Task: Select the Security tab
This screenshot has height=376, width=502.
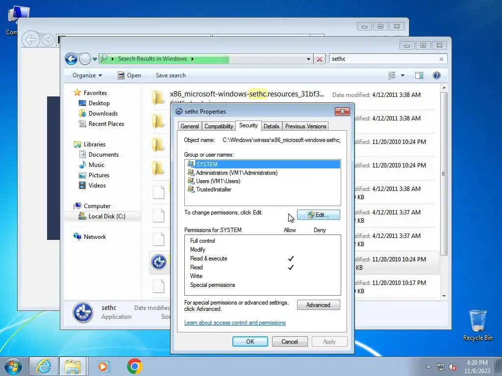Action: click(x=248, y=125)
